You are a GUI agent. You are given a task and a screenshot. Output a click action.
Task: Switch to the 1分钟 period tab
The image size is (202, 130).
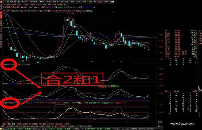coord(13,5)
